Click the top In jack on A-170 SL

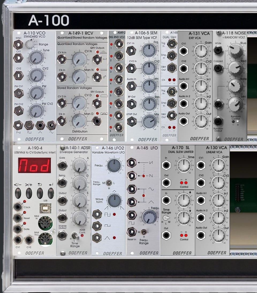[x=166, y=165]
